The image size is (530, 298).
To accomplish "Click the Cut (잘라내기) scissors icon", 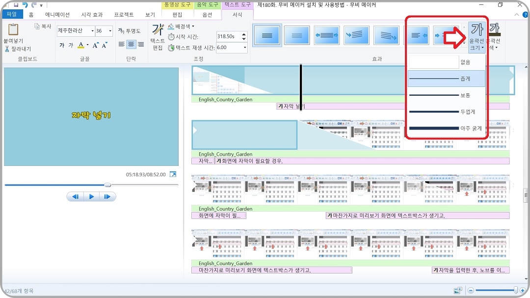I will click(x=7, y=49).
